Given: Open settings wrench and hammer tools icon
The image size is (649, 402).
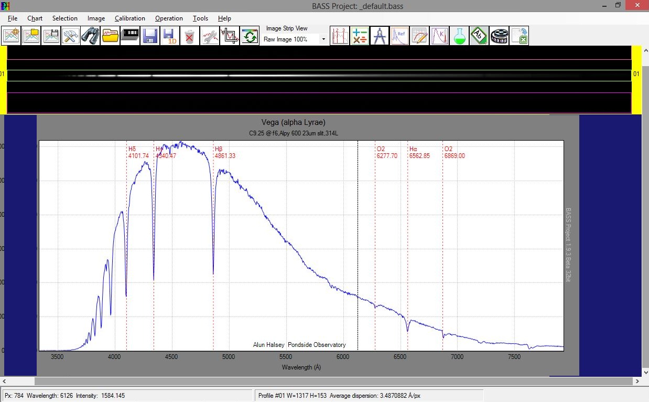Looking at the screenshot, I should coord(71,36).
